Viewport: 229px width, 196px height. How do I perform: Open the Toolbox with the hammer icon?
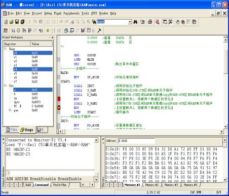point(99,30)
